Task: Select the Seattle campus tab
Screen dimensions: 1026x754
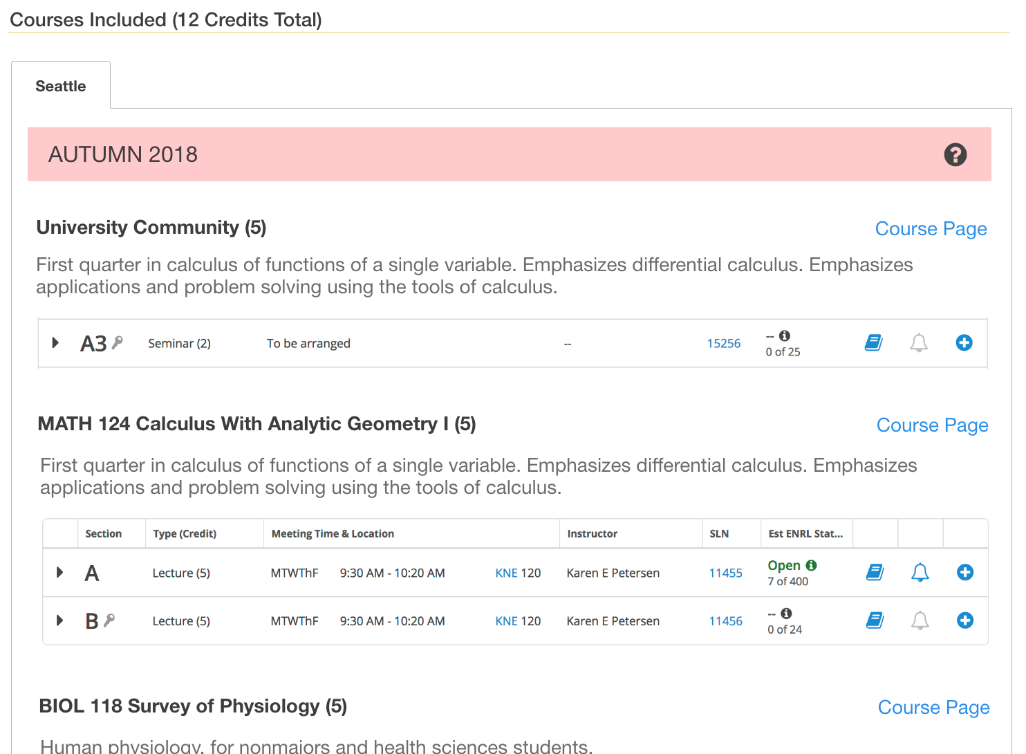Action: pos(61,86)
